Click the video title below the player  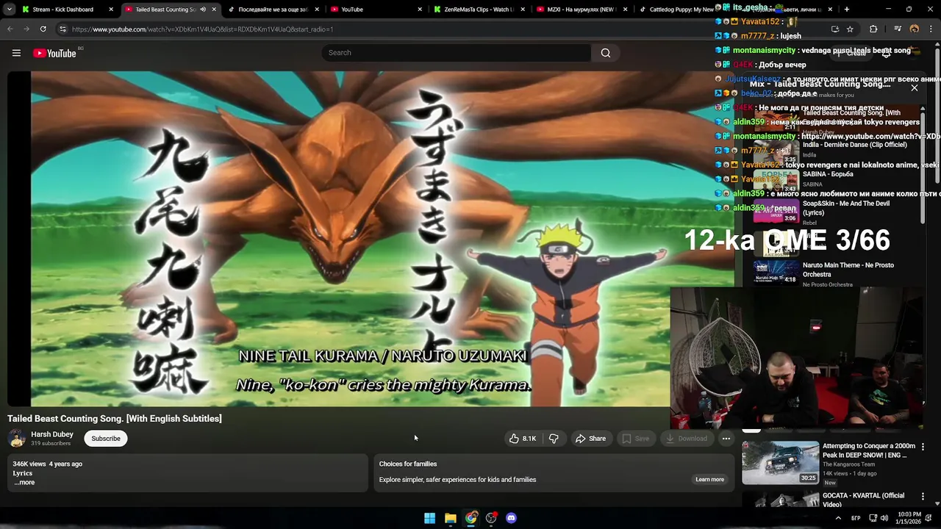[115, 419]
